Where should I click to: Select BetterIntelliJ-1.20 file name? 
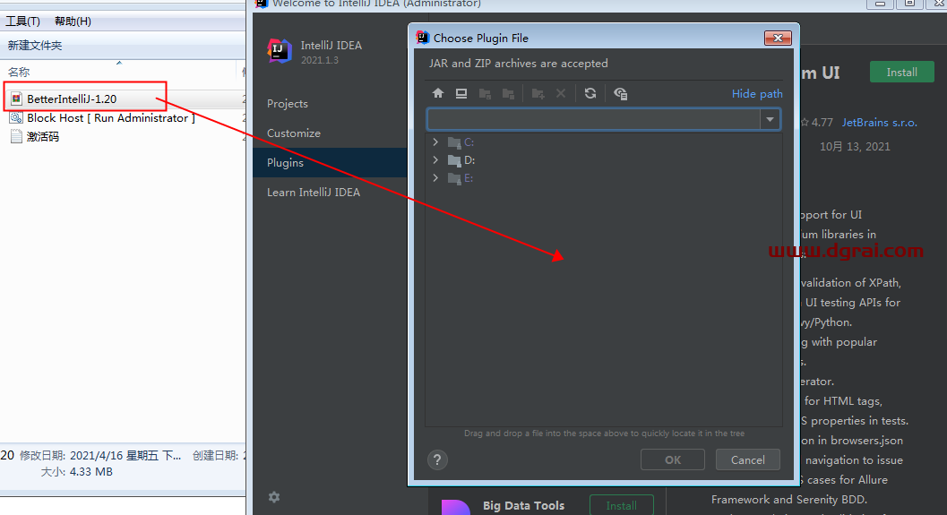coord(72,99)
